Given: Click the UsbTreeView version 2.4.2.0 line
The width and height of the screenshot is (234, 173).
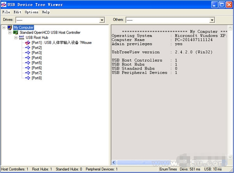Looking at the screenshot, I should 162,52.
